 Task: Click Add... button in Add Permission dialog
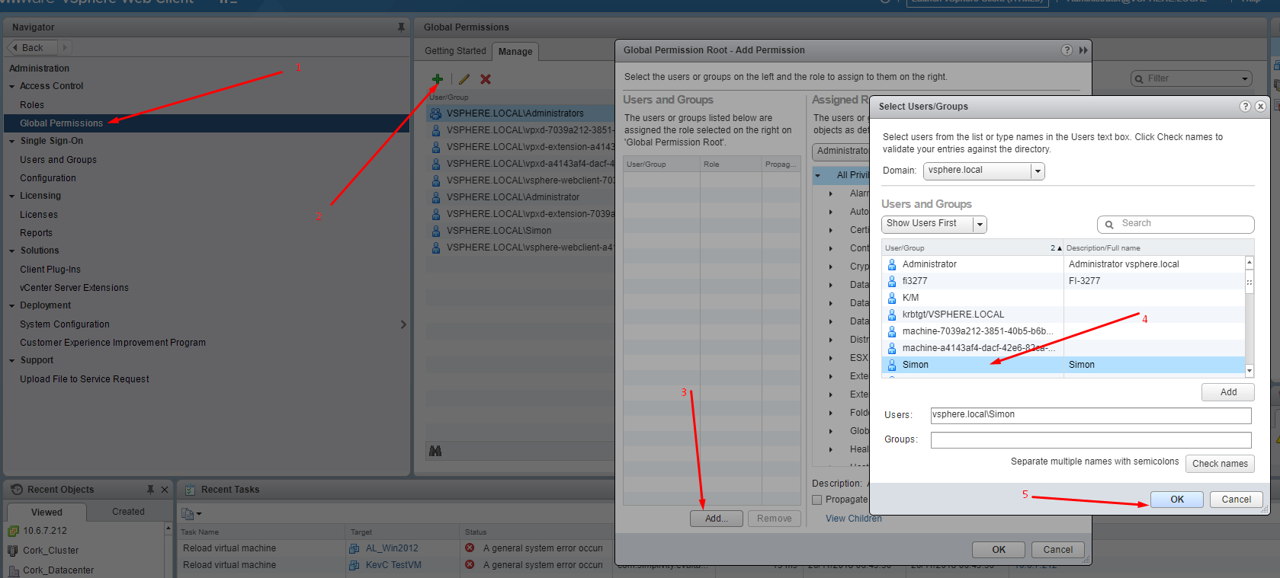coord(717,519)
